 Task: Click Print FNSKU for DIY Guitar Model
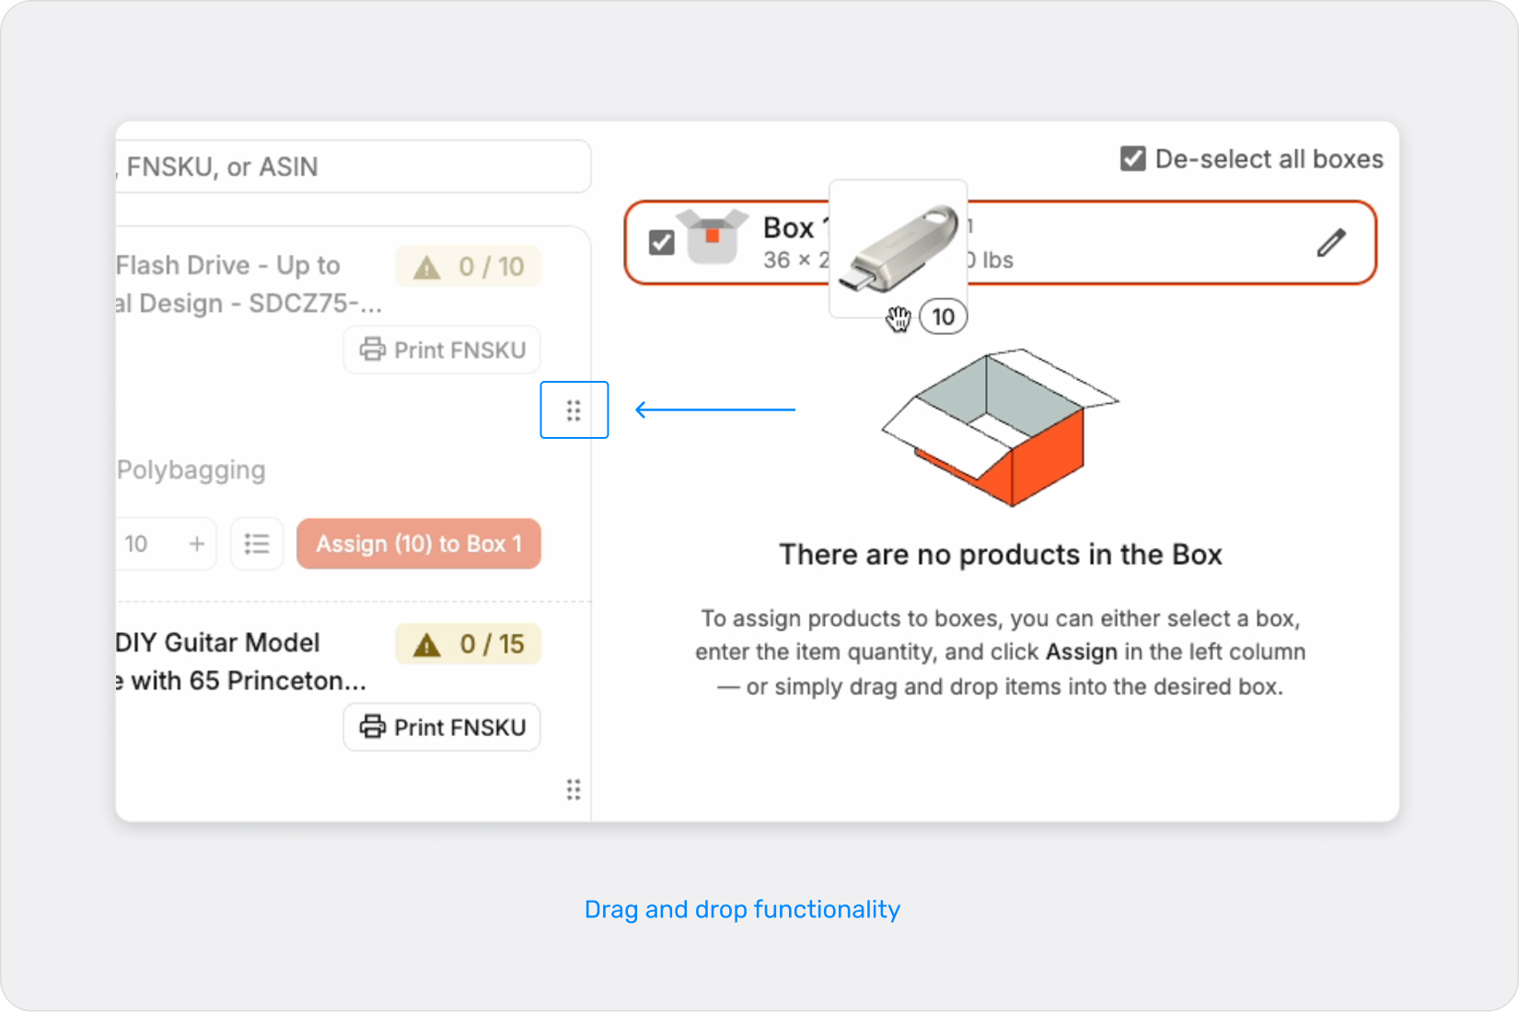(442, 728)
